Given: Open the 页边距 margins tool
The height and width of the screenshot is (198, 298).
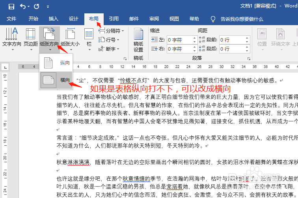Looking at the screenshot, I should [31, 39].
